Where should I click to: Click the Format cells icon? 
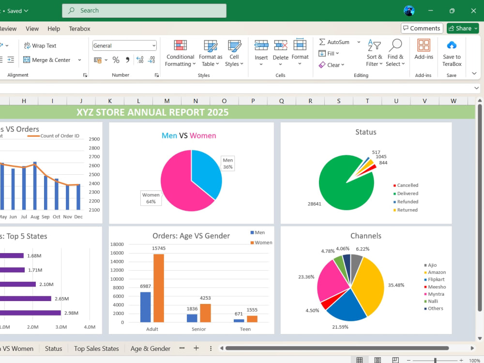click(x=300, y=45)
